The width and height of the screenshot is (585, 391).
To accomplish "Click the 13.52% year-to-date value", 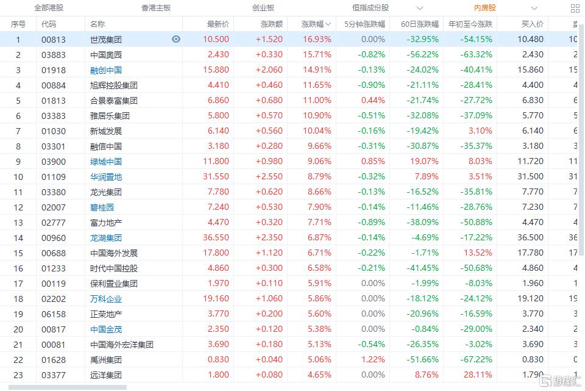I will (478, 253).
